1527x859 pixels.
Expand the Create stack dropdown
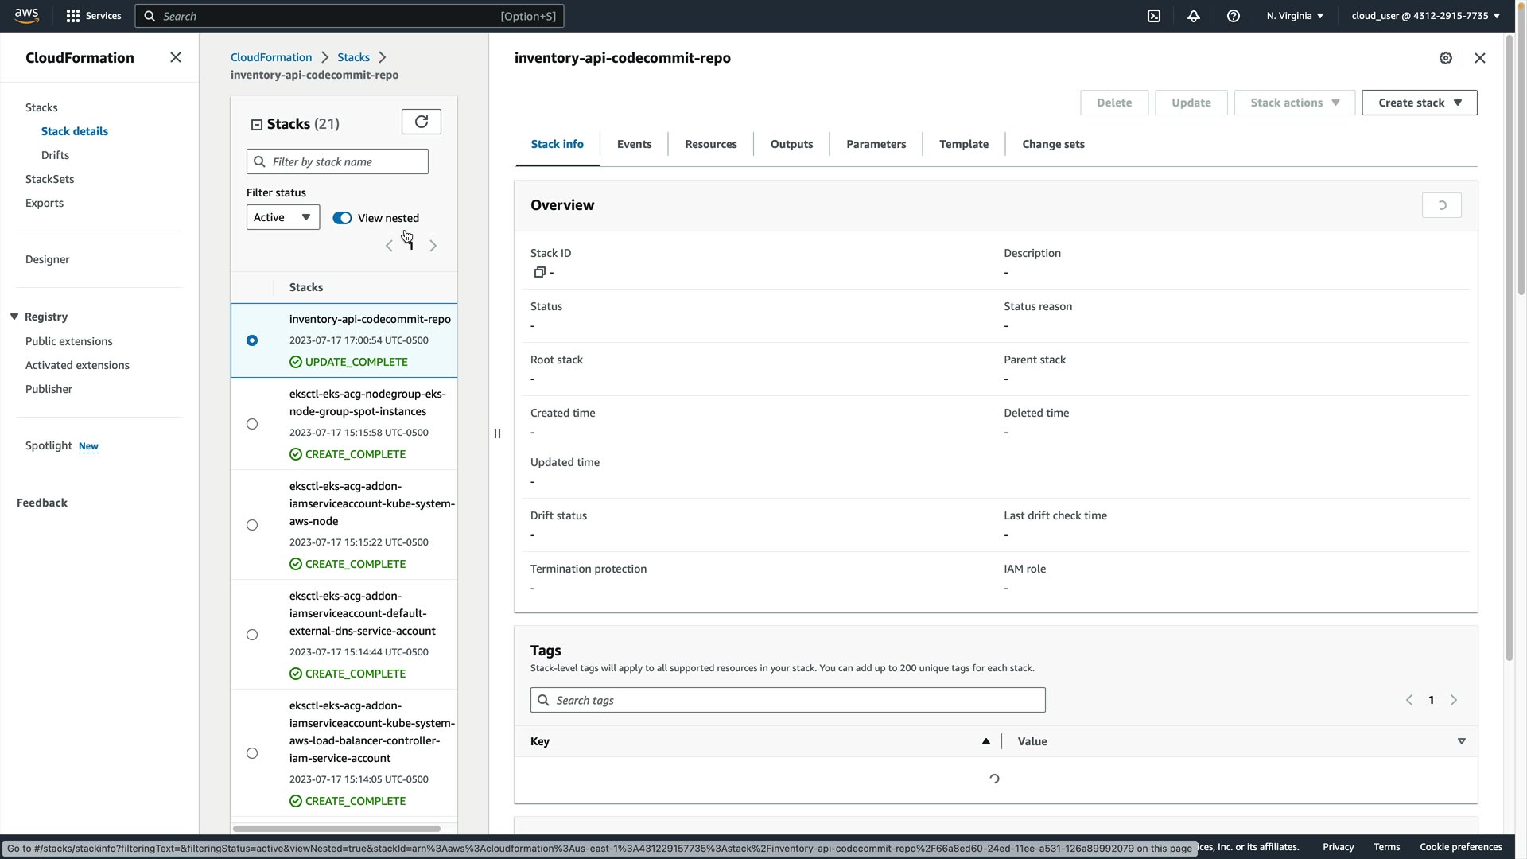pos(1419,103)
